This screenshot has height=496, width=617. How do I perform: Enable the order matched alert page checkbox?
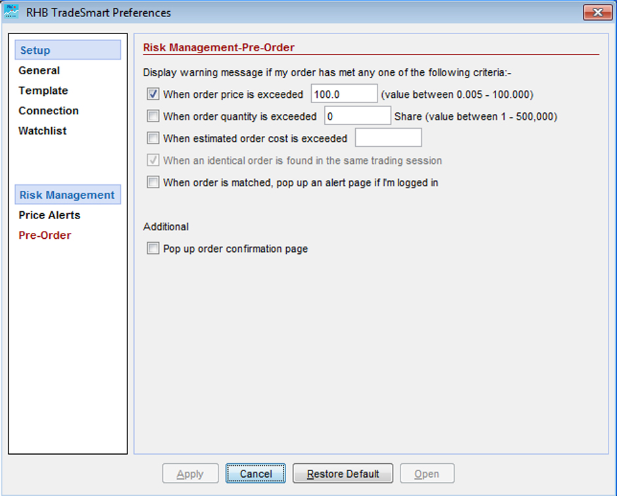coord(153,182)
